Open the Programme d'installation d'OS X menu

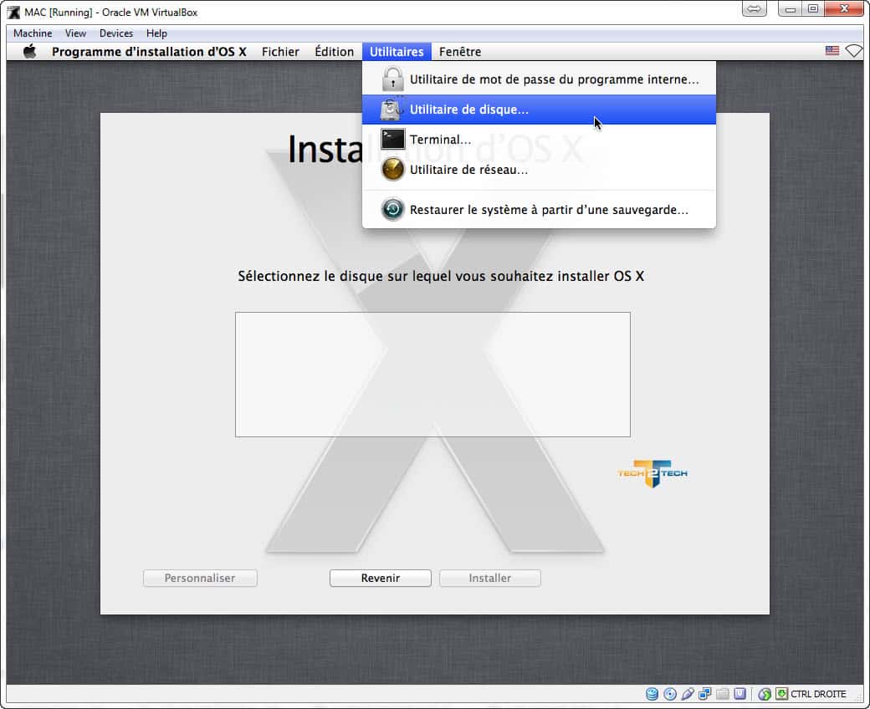(149, 52)
